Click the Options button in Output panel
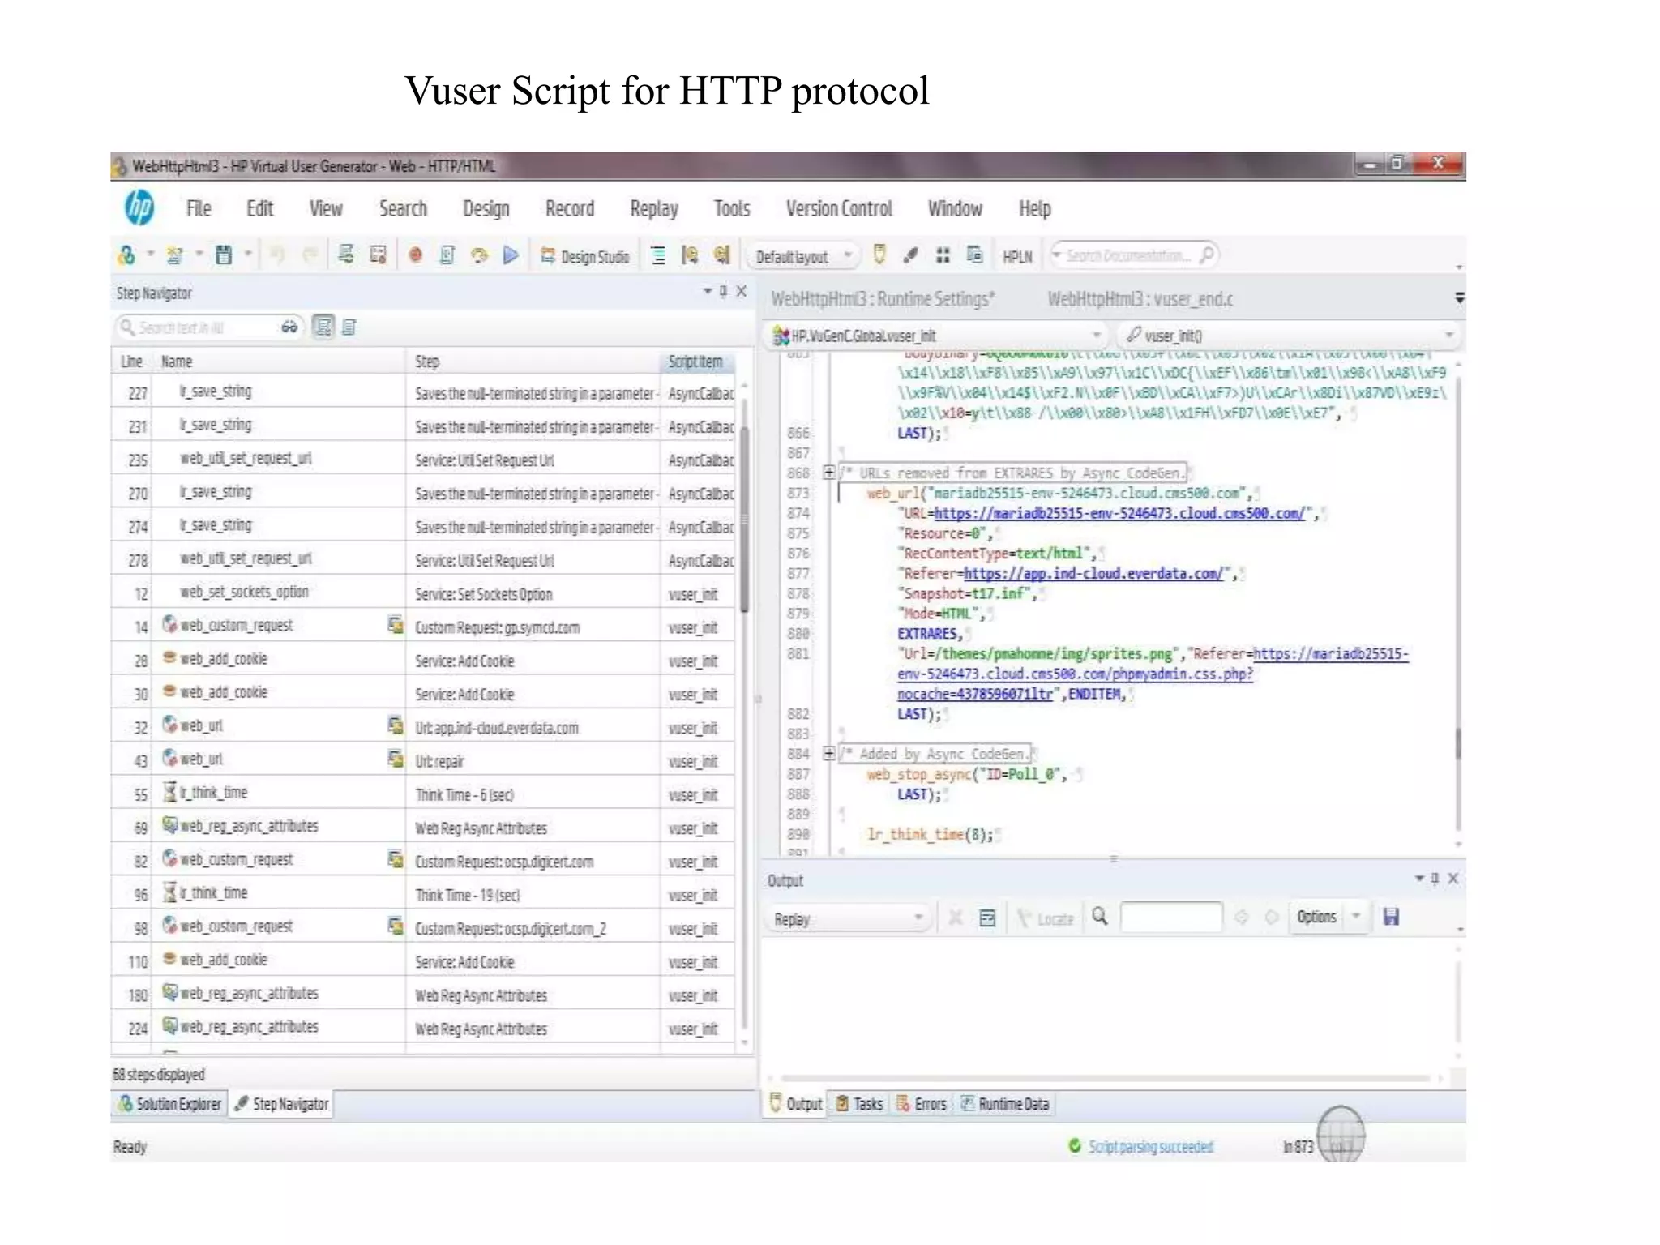Screen dimensions: 1660x1245 (x=1316, y=918)
